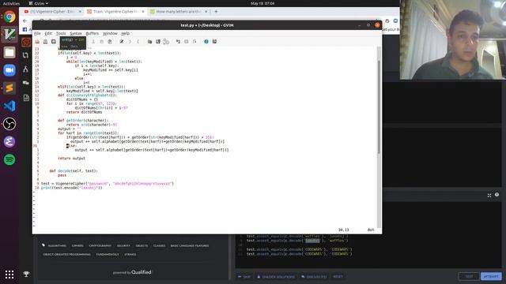The height and width of the screenshot is (284, 506).
Task: Launch OBS Studio from the dock
Action: (x=9, y=124)
